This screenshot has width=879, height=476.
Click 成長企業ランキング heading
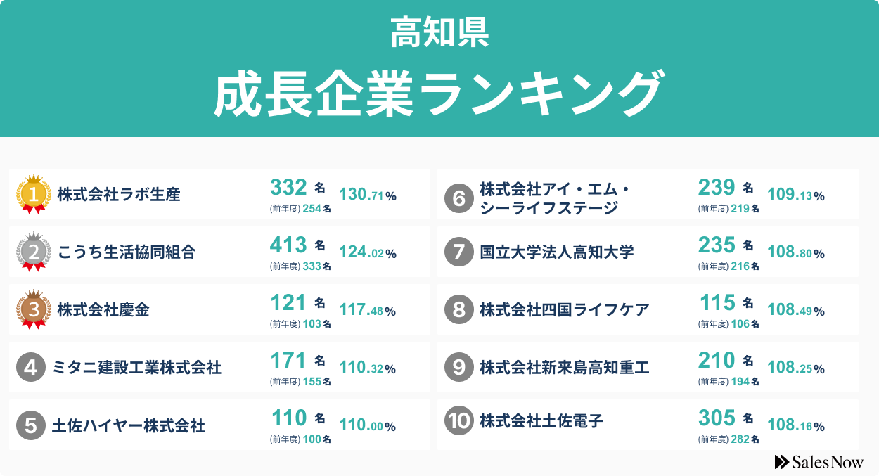pyautogui.click(x=439, y=94)
